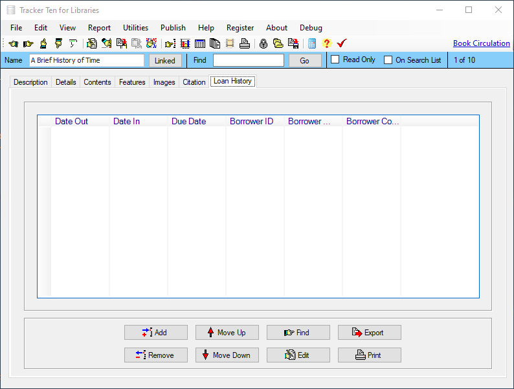Click the Add button
The image size is (514, 389).
(156, 333)
